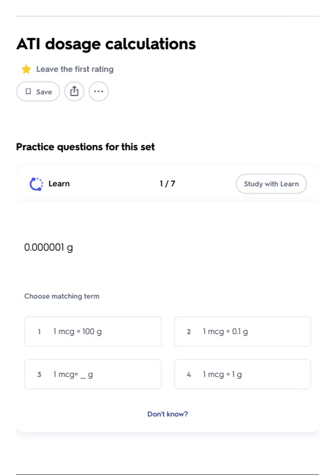Click the circular Learn mode icon

(x=36, y=184)
